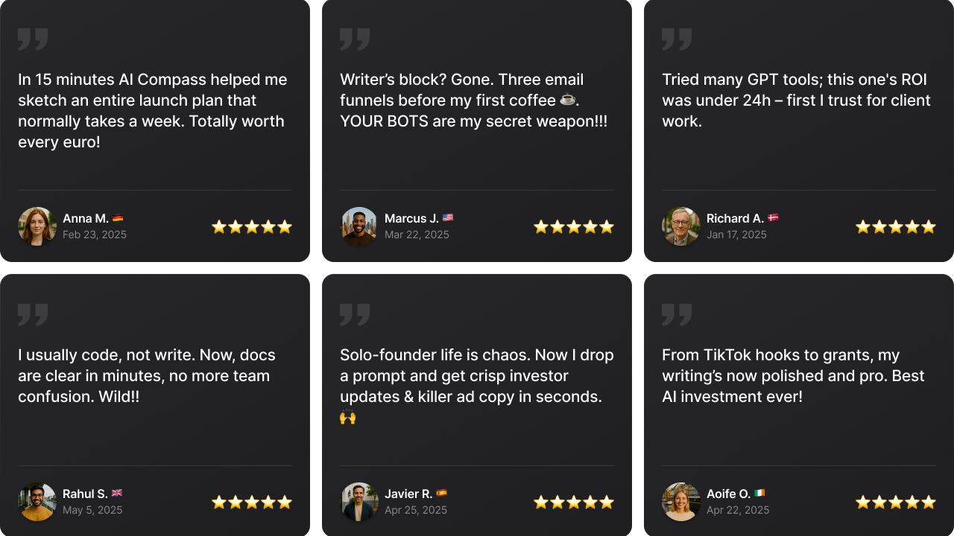
Task: Click the UK flag next to Rahul S.
Action: [117, 494]
